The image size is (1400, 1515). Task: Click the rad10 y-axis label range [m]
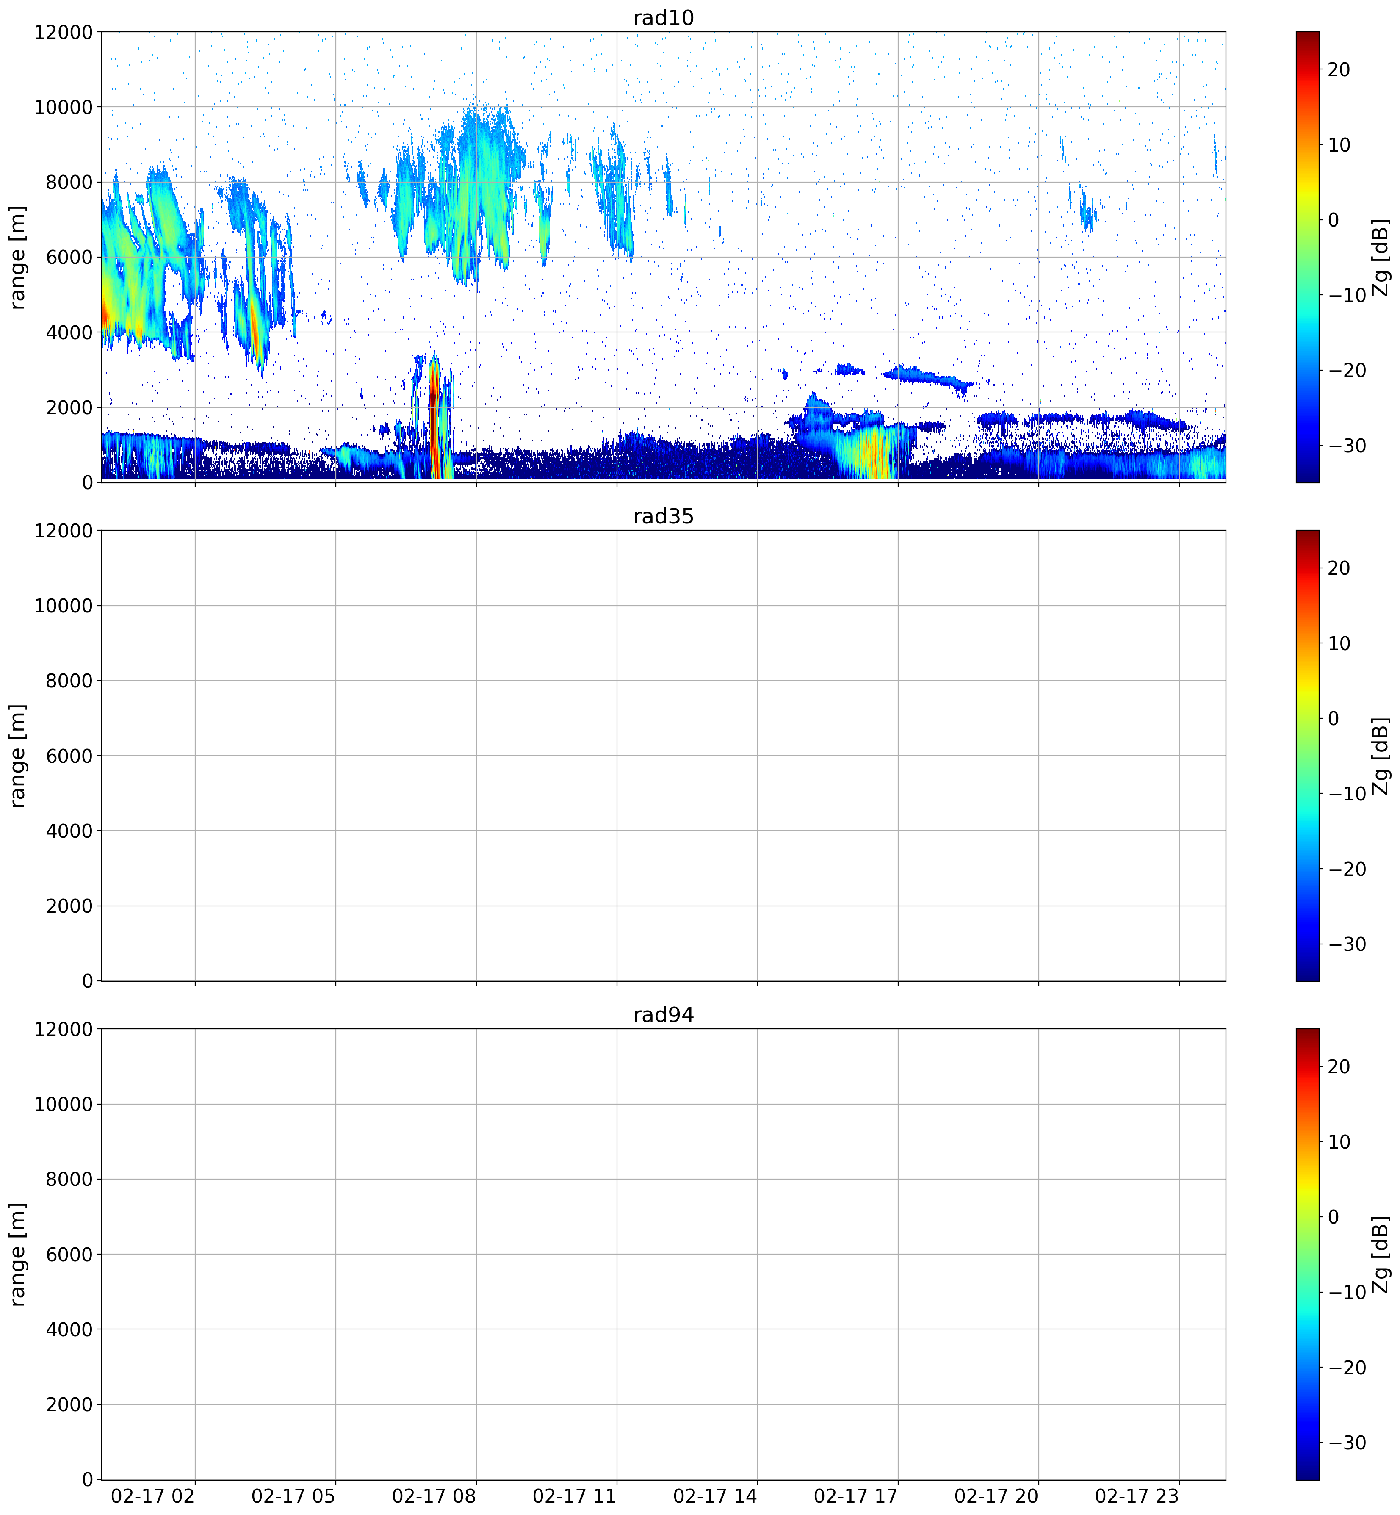17,257
